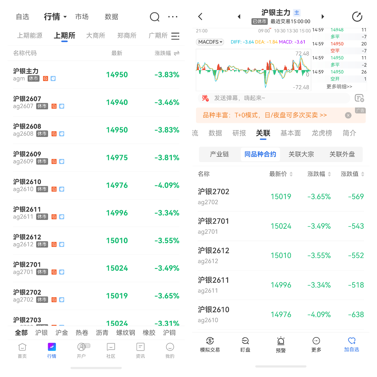
Task: Filter list by 沪铜
Action: point(169,333)
